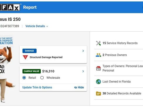
Task: Click 'Last Owned in Florida' text
Action: [x=117, y=82]
